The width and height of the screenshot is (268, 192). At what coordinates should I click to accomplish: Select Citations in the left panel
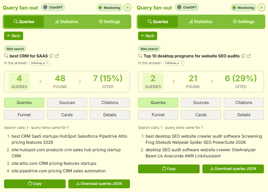[x=110, y=103]
